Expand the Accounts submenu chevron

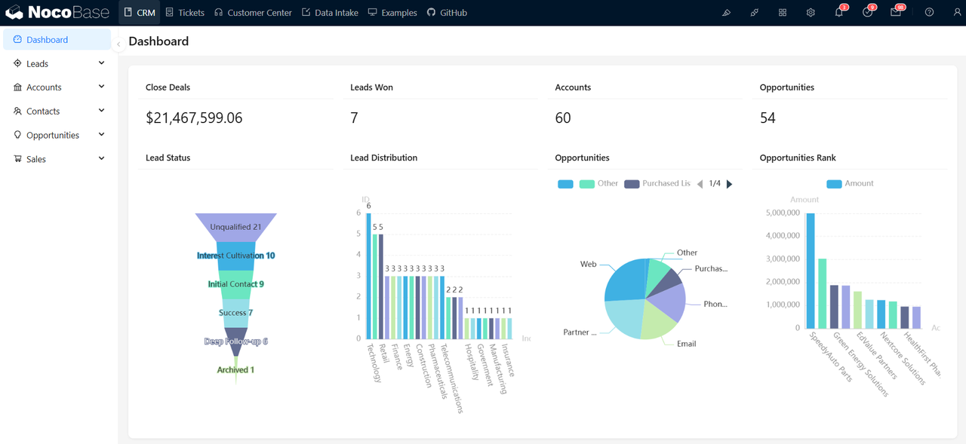(102, 87)
